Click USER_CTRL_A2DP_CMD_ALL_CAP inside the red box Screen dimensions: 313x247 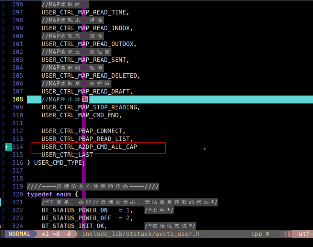coord(89,147)
